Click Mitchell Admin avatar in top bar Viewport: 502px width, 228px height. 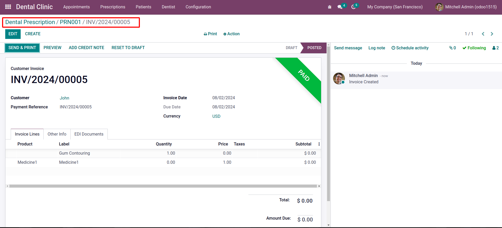[x=439, y=7]
